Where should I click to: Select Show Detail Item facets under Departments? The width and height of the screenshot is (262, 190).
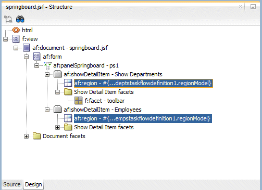tap(104, 92)
